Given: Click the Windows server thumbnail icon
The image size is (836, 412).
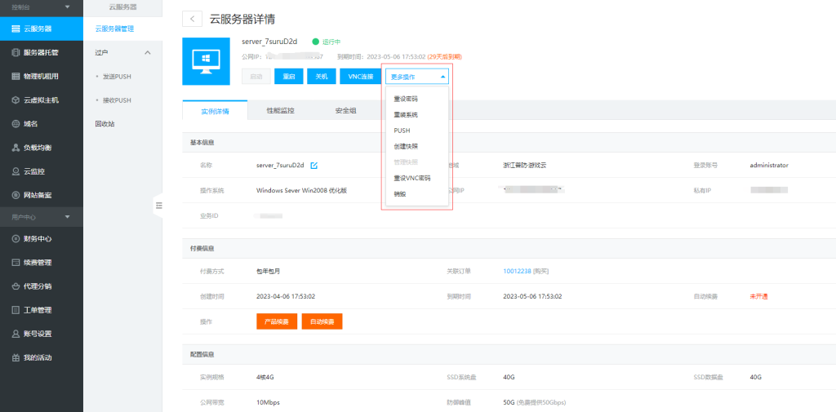Looking at the screenshot, I should click(x=206, y=60).
